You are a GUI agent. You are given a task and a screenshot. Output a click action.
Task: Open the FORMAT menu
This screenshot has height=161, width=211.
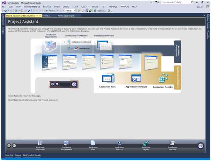85,7
